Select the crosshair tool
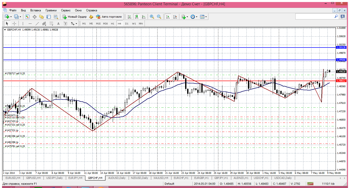Viewport: 349px width, 188px height. [x=14, y=23]
